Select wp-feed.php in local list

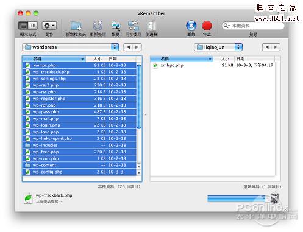pos(79,152)
